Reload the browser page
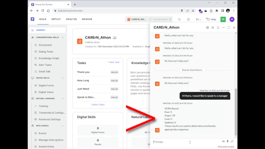The width and height of the screenshot is (265, 149). pos(43,11)
